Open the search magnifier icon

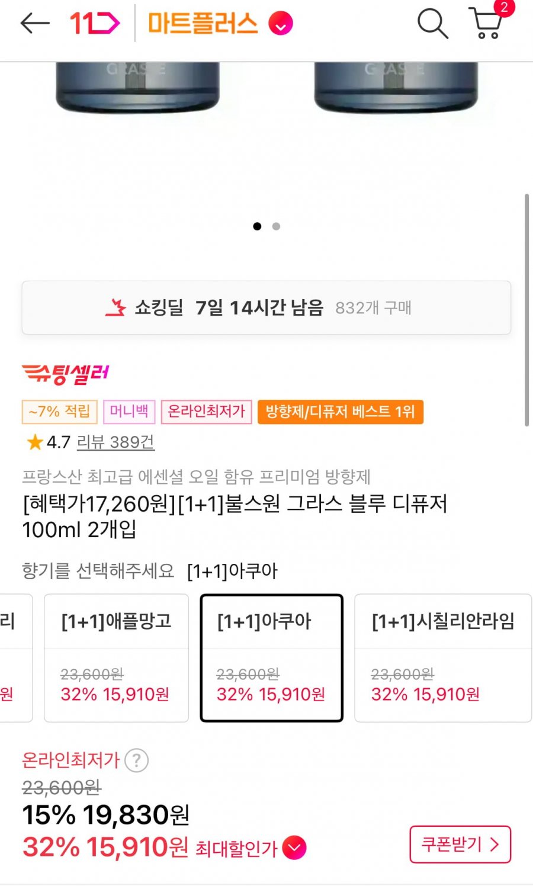(x=433, y=24)
